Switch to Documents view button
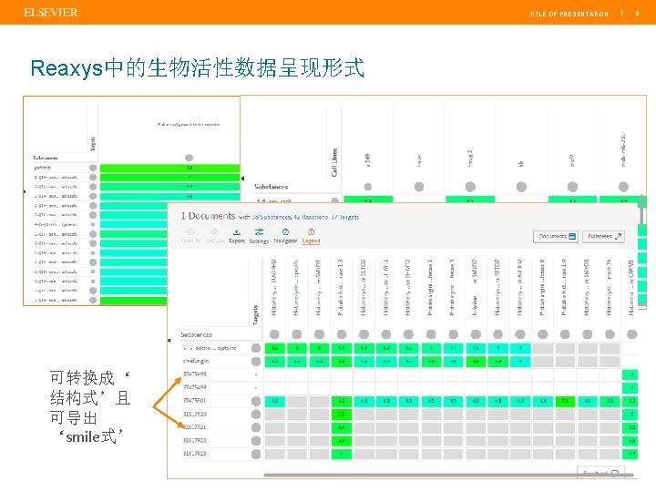The width and height of the screenshot is (656, 492). [557, 236]
